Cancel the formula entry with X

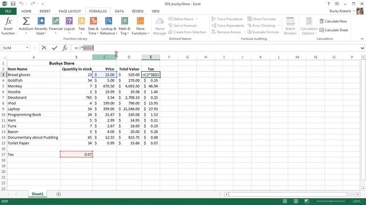[x=44, y=48]
